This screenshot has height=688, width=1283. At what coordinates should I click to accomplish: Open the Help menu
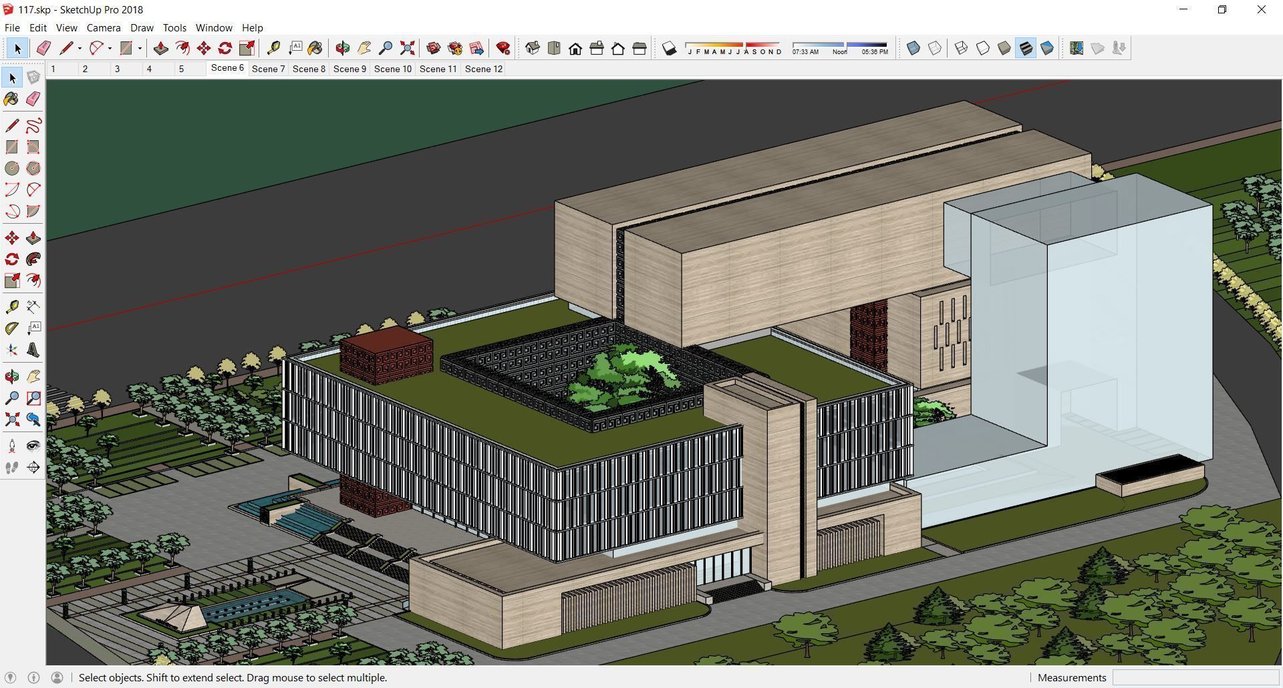click(x=252, y=28)
